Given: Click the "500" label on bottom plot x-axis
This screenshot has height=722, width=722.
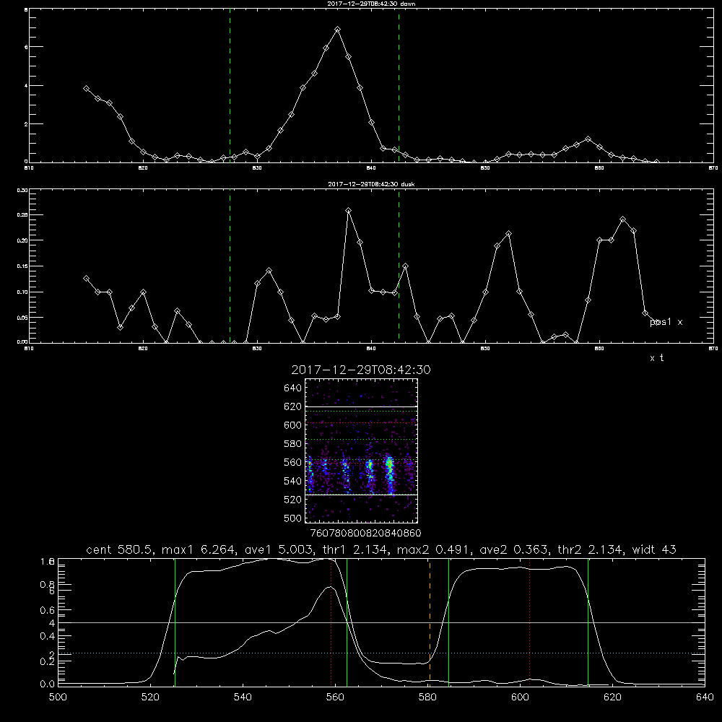Looking at the screenshot, I should click(x=58, y=697).
